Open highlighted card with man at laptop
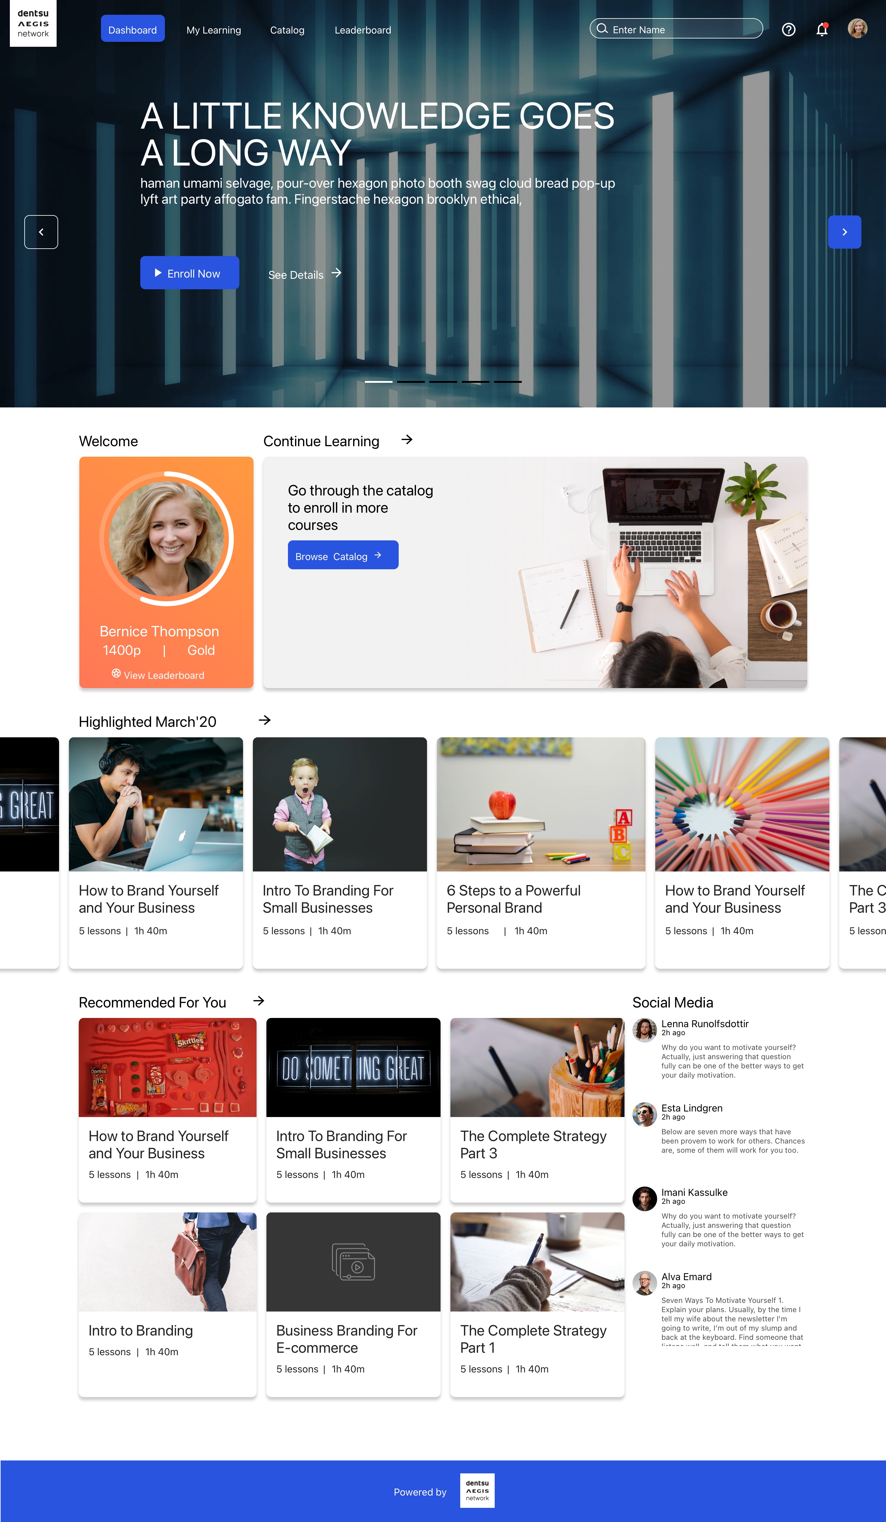 (156, 853)
